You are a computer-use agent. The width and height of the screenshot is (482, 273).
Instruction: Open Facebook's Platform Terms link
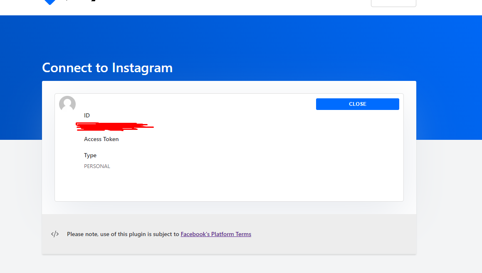point(216,234)
